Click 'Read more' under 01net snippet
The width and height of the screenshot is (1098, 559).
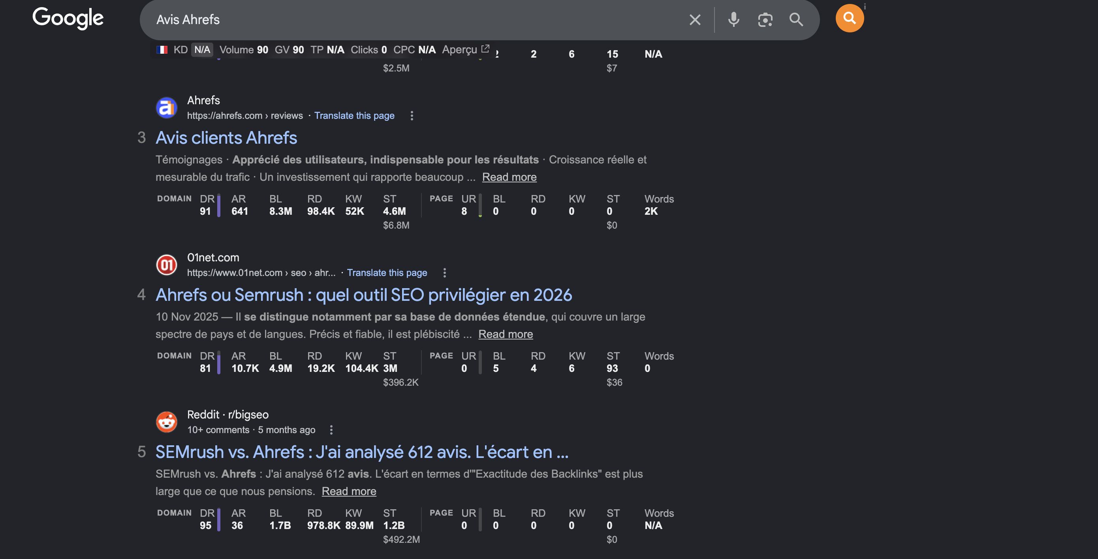tap(506, 334)
